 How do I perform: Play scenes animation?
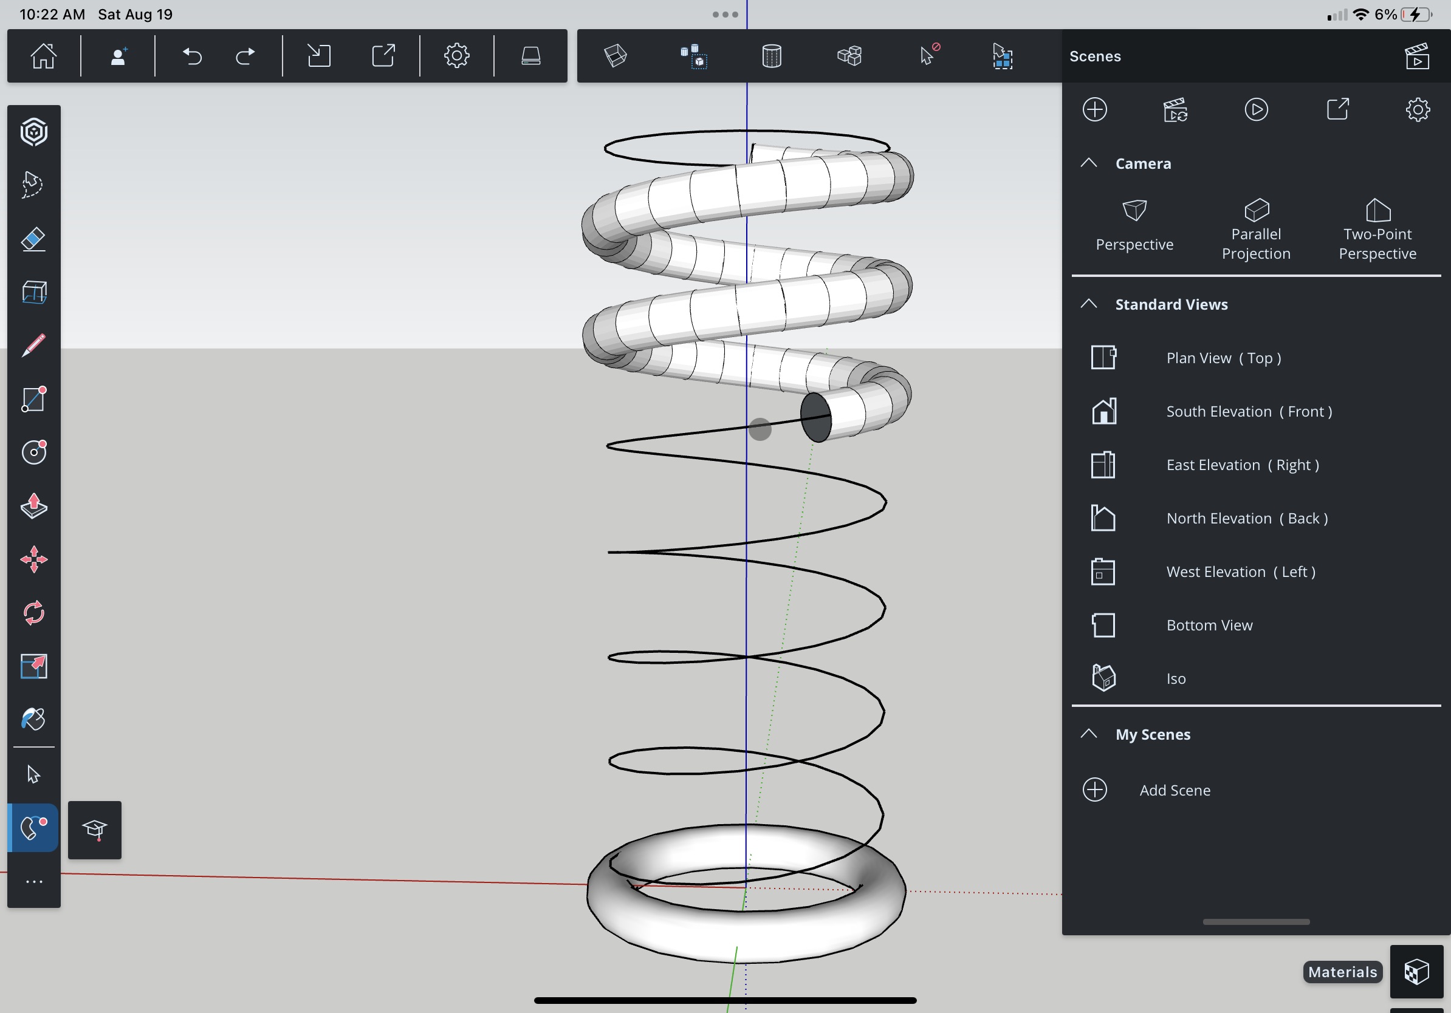pyautogui.click(x=1255, y=109)
